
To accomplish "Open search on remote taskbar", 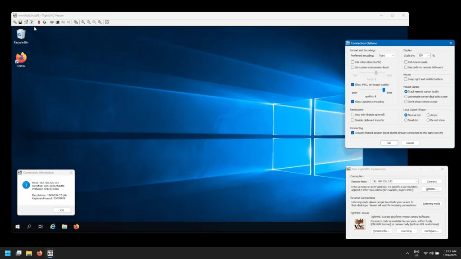I will click(x=29, y=227).
